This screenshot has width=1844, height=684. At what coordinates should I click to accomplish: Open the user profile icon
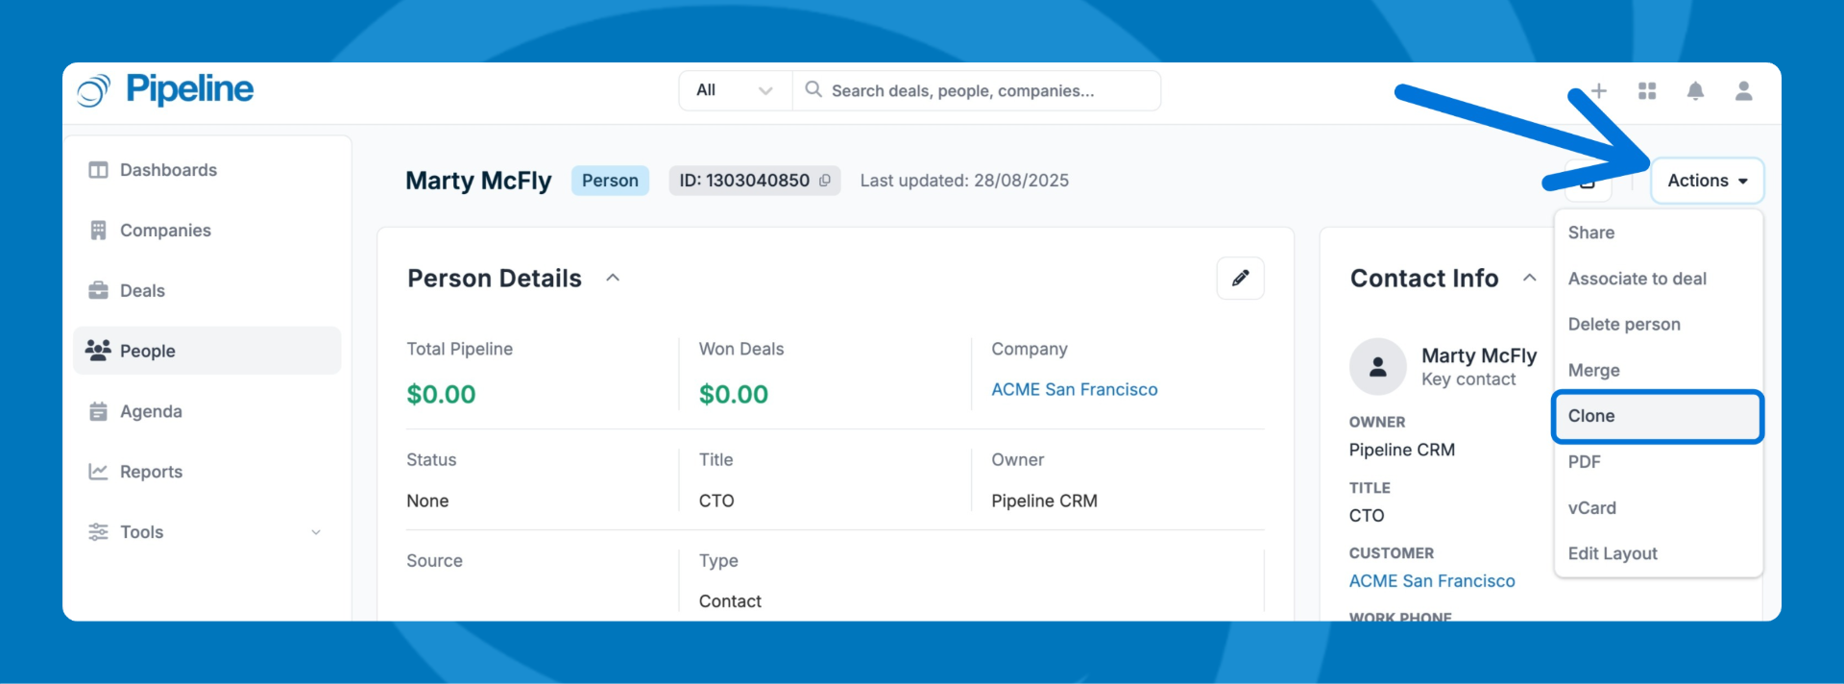coord(1744,90)
